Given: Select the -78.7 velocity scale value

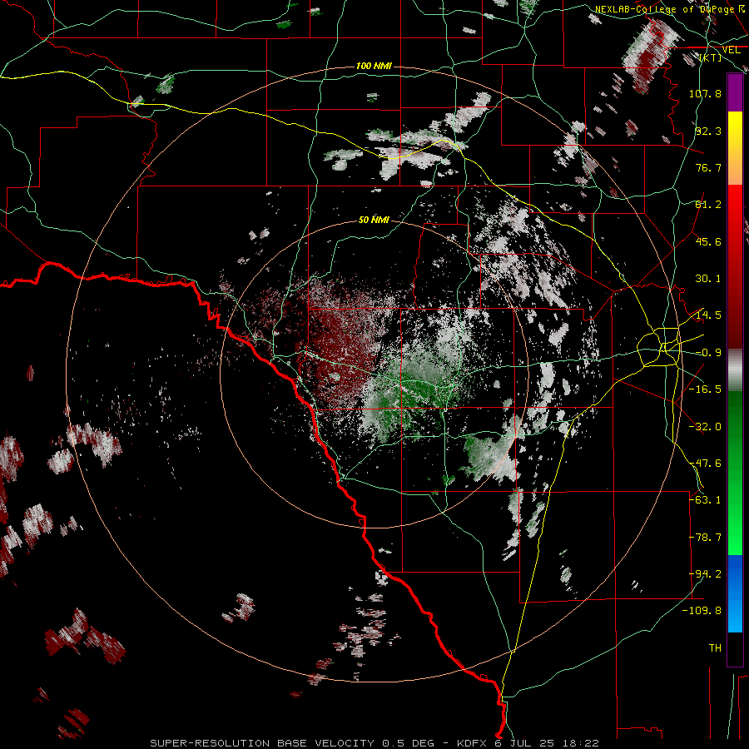Looking at the screenshot, I should click(705, 538).
